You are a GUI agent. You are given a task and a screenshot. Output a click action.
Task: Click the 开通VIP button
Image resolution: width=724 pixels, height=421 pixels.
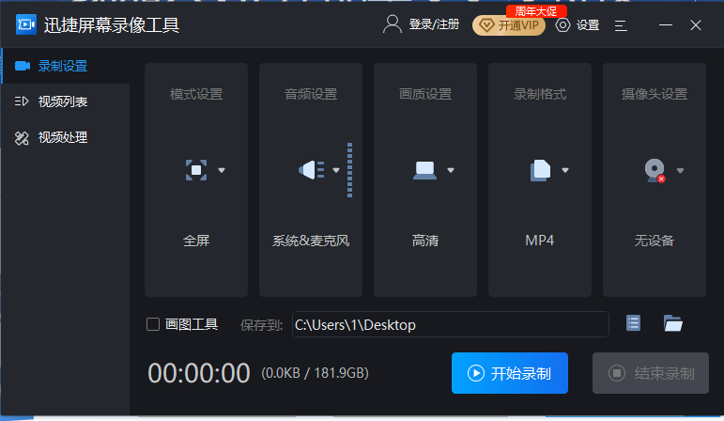pos(509,25)
